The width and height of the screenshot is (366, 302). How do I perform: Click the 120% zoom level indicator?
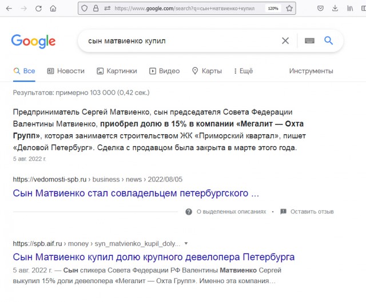tap(273, 9)
